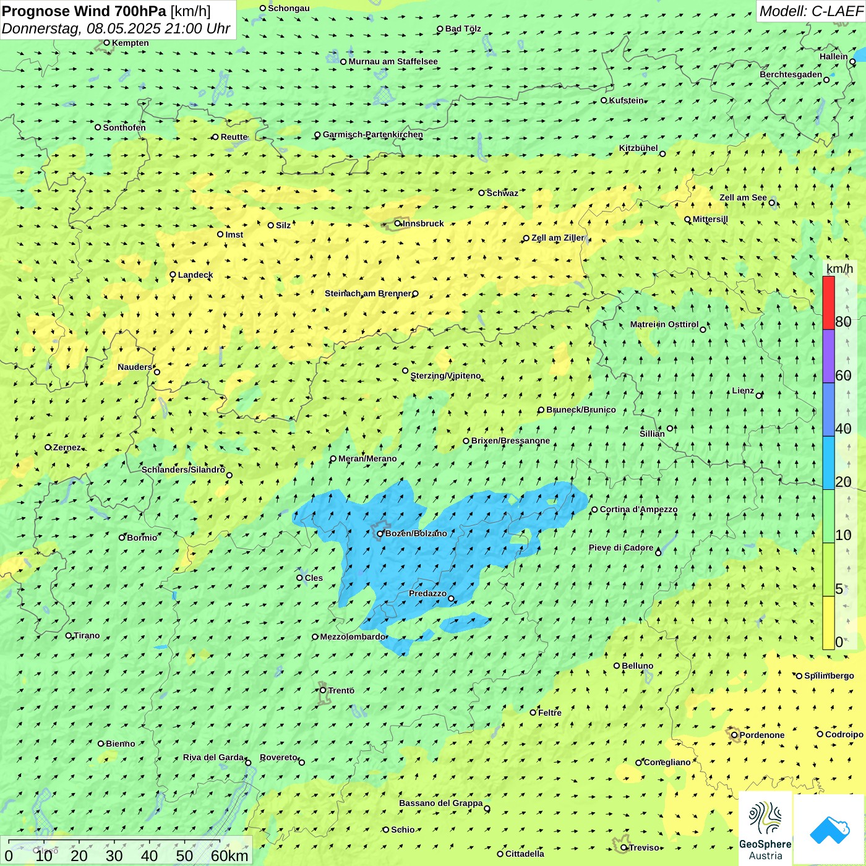Click the 'Cles' label
866x866 pixels.
coord(314,578)
